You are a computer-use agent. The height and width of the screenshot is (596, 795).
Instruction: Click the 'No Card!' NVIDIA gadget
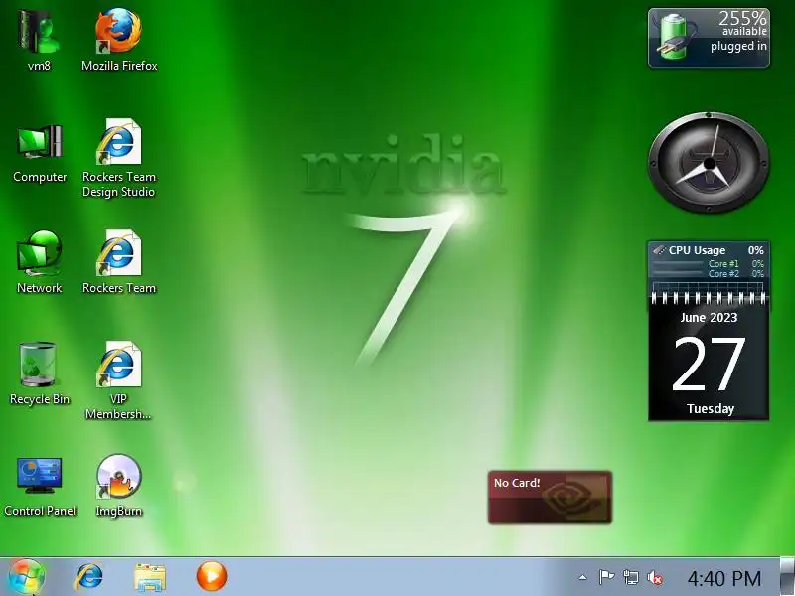point(550,498)
